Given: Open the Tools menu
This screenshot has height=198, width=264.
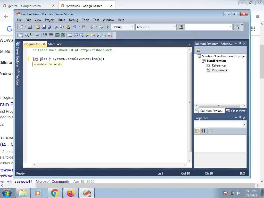Looking at the screenshot, I should [86, 20].
